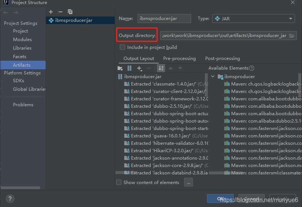Open Modules settings
Image resolution: width=302 pixels, height=207 pixels.
coord(22,40)
